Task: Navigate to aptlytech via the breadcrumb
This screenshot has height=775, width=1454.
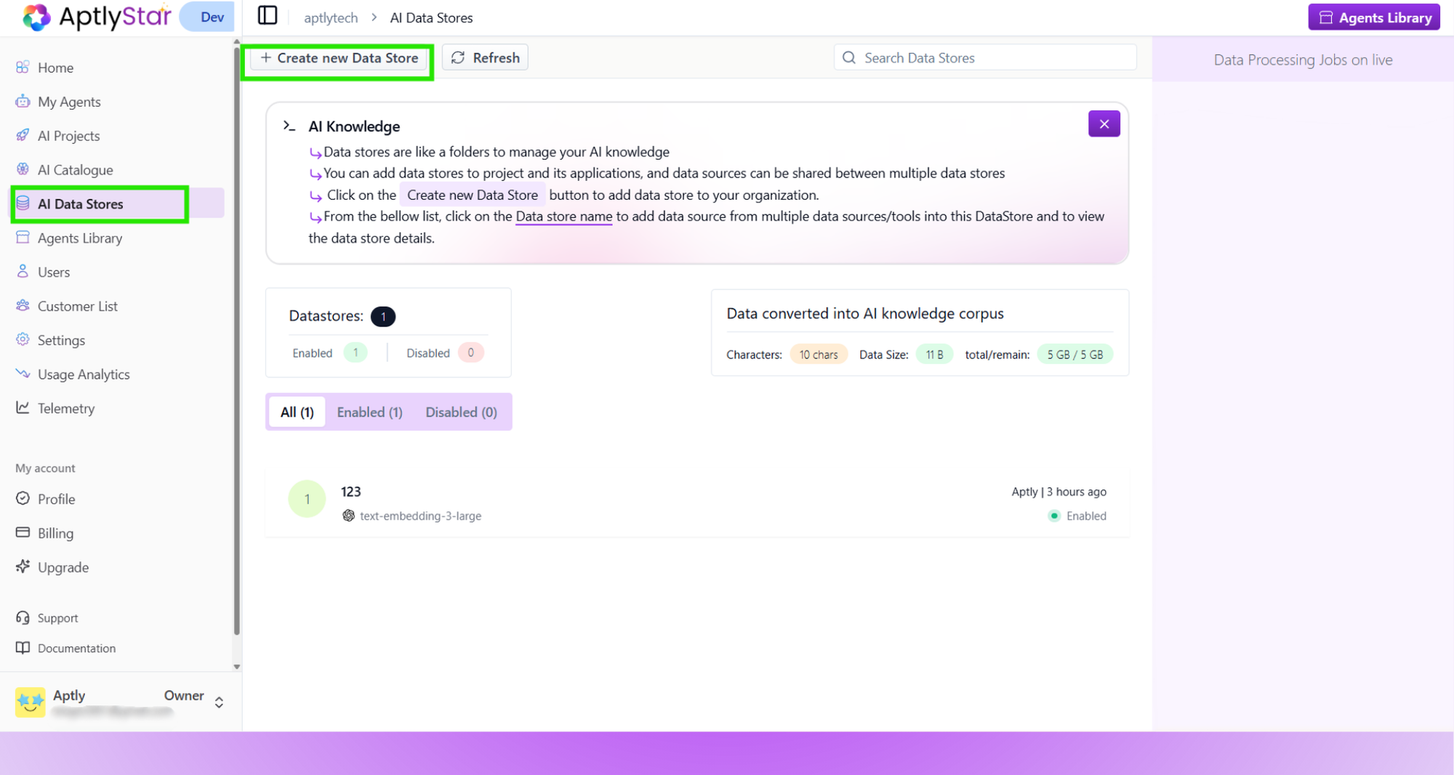Action: click(330, 17)
